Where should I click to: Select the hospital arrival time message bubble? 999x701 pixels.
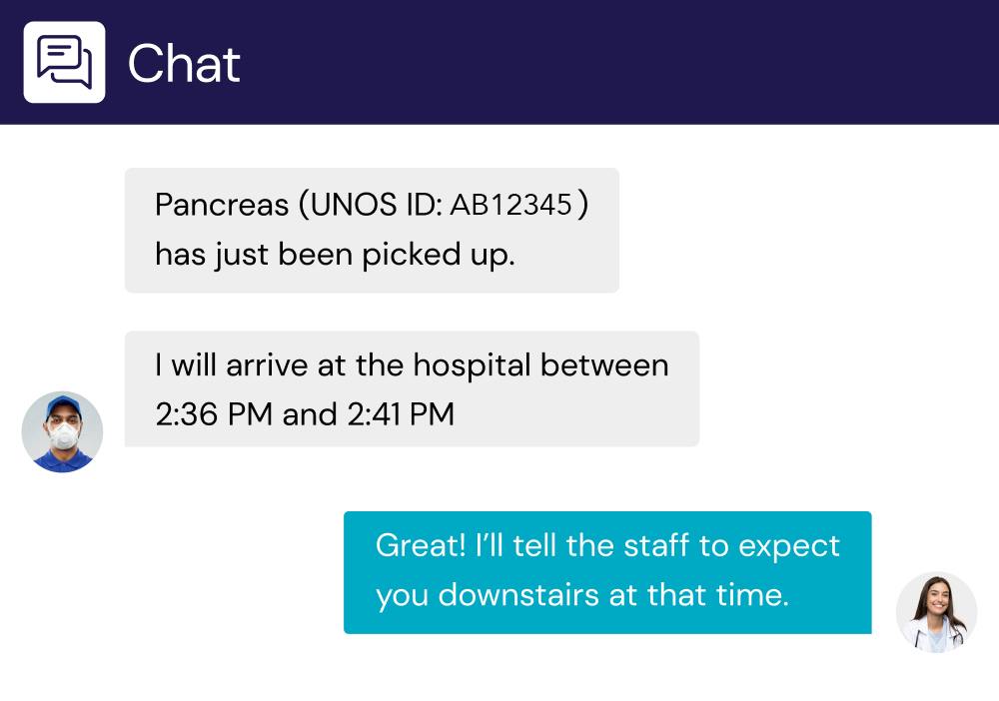(412, 388)
